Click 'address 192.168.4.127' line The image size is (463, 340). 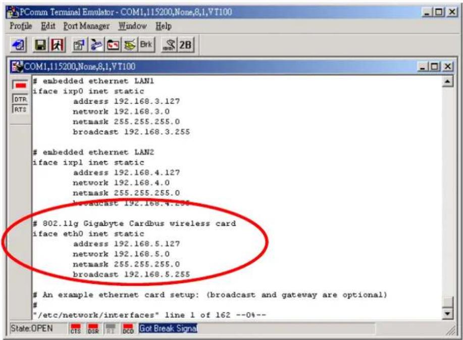pos(126,172)
